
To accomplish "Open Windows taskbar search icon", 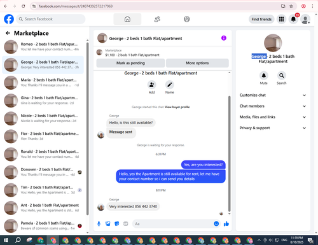I will [18, 240].
